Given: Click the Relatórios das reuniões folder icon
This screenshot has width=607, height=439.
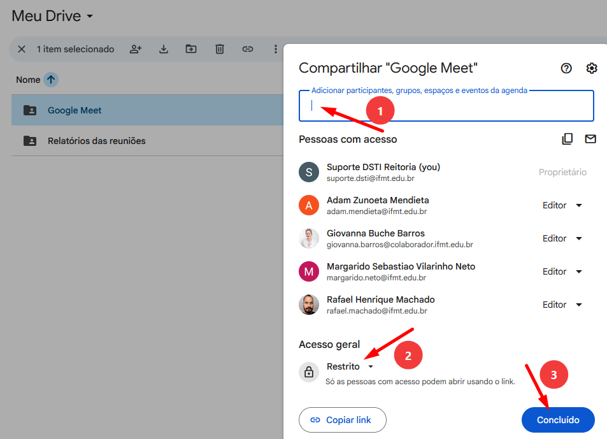Looking at the screenshot, I should point(30,141).
